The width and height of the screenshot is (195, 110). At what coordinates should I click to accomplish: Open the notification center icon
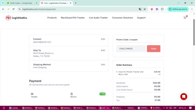pos(190,108)
